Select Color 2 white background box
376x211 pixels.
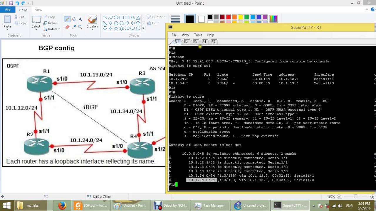(201, 19)
